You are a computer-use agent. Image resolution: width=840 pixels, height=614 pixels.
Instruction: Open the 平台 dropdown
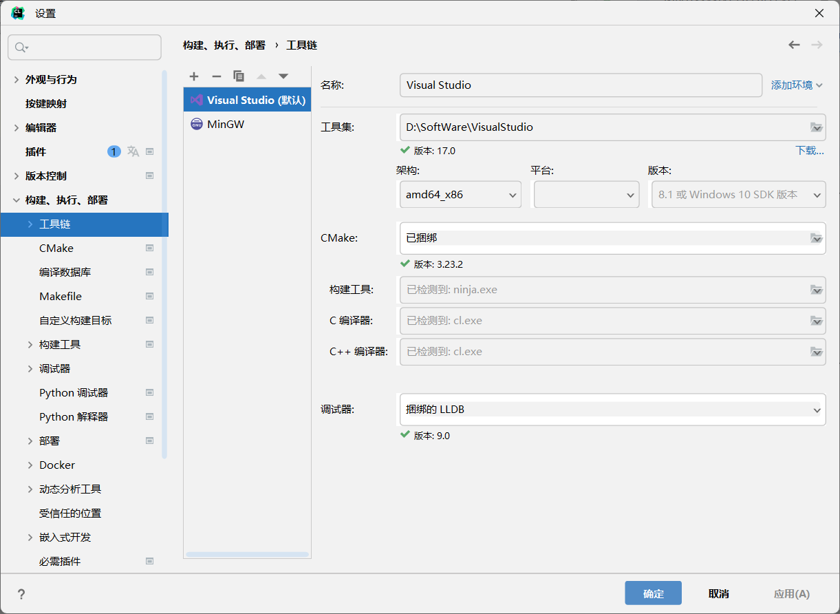[x=587, y=195]
